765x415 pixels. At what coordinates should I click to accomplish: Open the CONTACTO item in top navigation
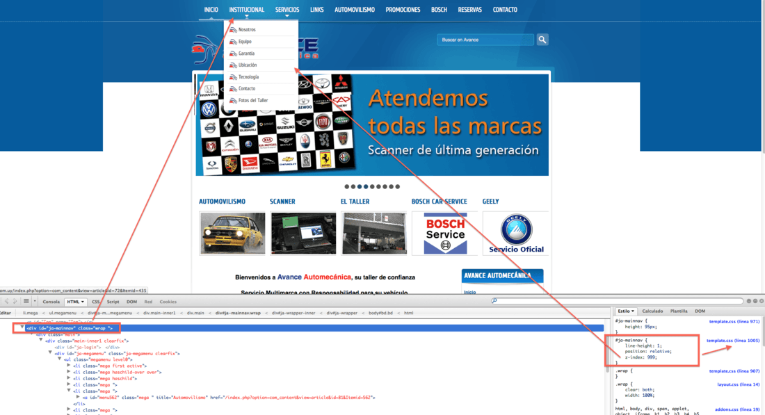[505, 10]
